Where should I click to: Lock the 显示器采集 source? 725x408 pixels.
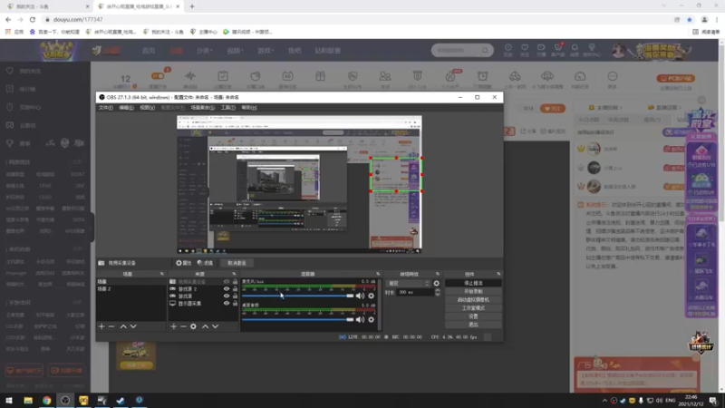point(235,304)
